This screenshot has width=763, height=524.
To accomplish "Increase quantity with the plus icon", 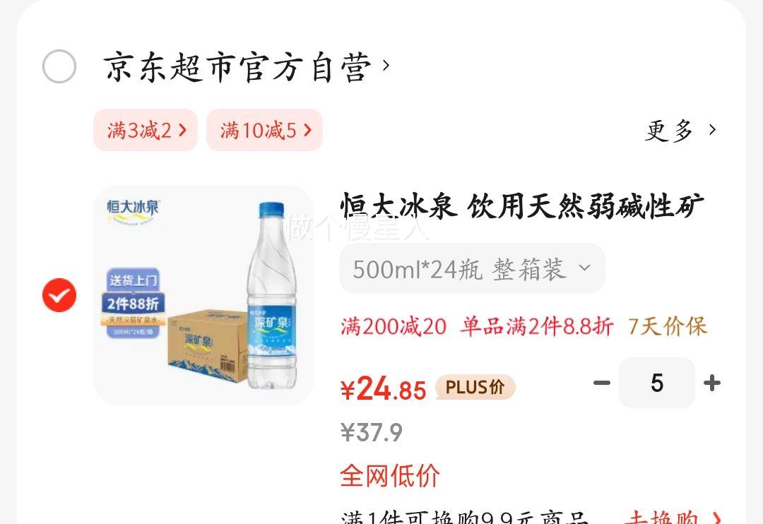I will pos(712,383).
